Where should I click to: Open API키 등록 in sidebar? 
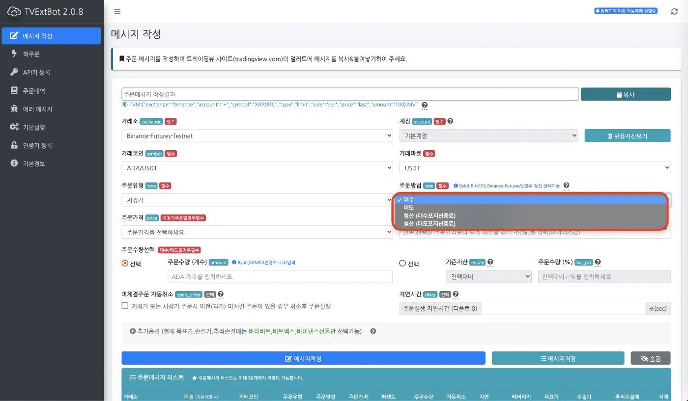click(x=51, y=72)
